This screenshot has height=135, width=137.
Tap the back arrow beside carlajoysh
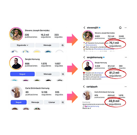[84, 87]
